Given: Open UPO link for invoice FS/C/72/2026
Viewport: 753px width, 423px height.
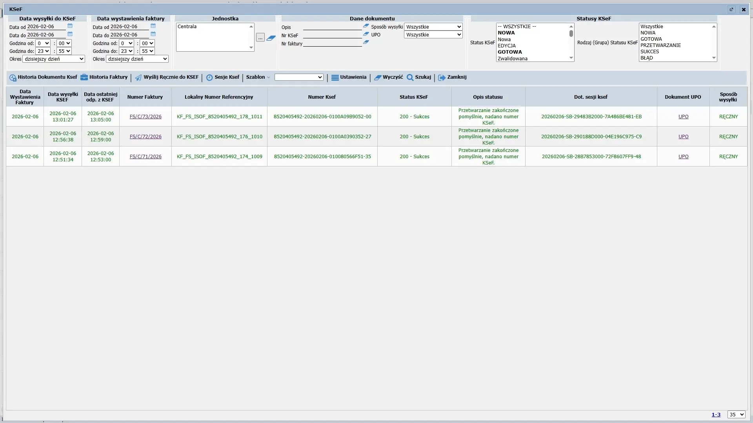Looking at the screenshot, I should [683, 137].
